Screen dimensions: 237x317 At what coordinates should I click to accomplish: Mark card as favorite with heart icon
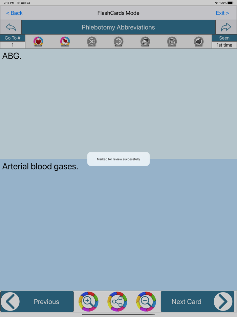point(38,41)
